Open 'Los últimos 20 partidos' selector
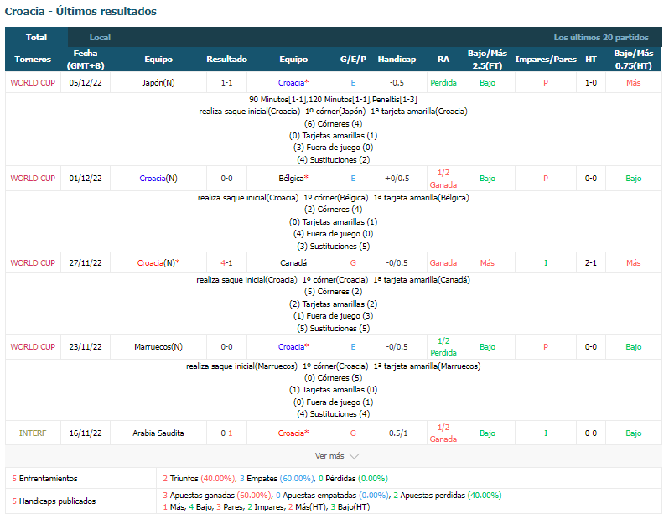Image resolution: width=669 pixels, height=519 pixels. tap(601, 37)
